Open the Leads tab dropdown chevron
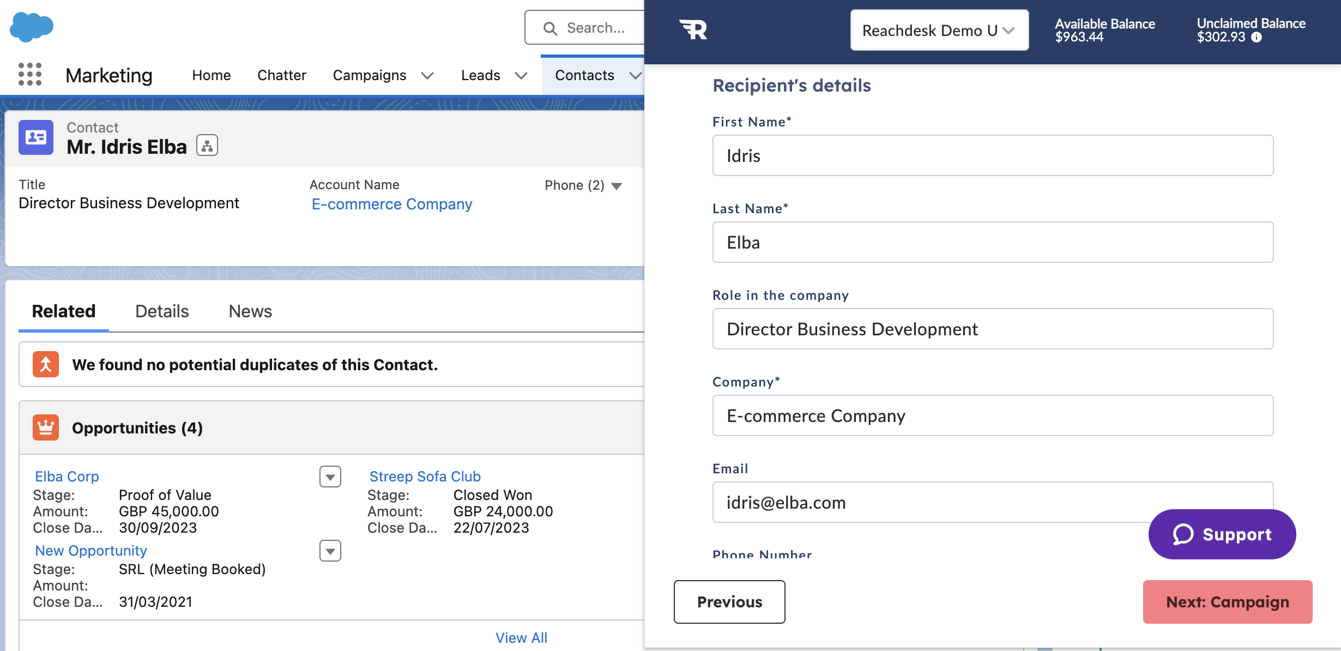This screenshot has height=651, width=1341. (x=521, y=75)
